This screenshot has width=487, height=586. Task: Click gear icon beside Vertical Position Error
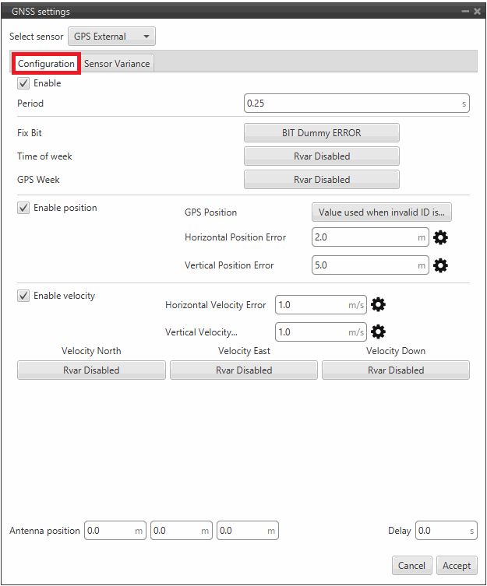click(440, 265)
